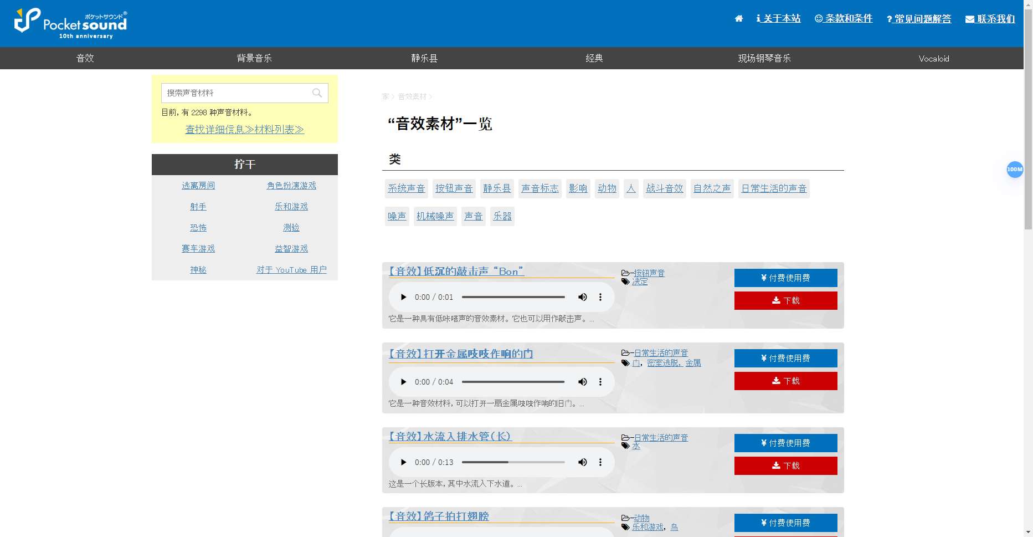Select the 对于 YouTube 用户 filter link
The height and width of the screenshot is (537, 1033).
(x=291, y=270)
